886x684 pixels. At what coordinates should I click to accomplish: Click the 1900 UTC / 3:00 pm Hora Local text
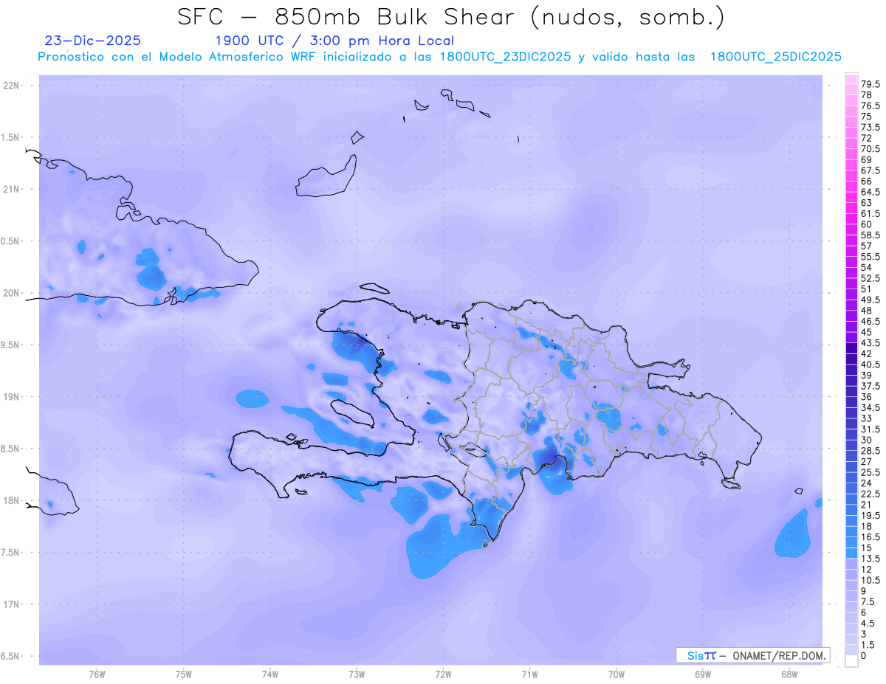click(x=334, y=41)
